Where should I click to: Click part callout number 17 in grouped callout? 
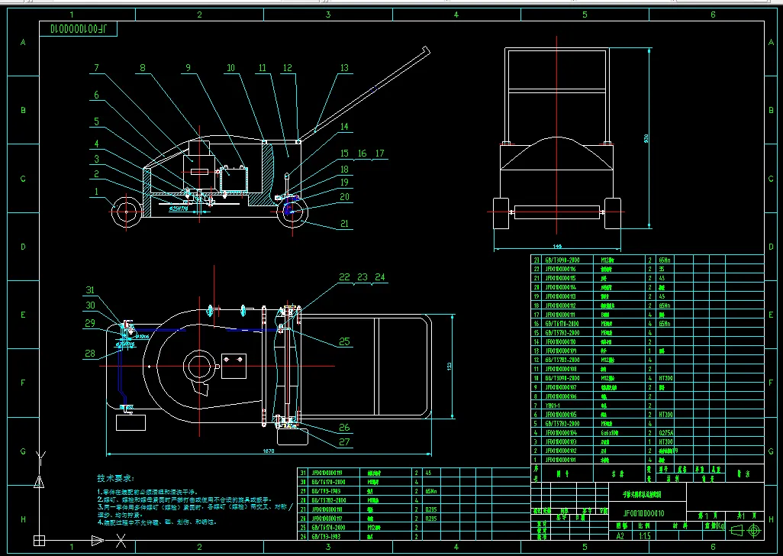(x=380, y=154)
